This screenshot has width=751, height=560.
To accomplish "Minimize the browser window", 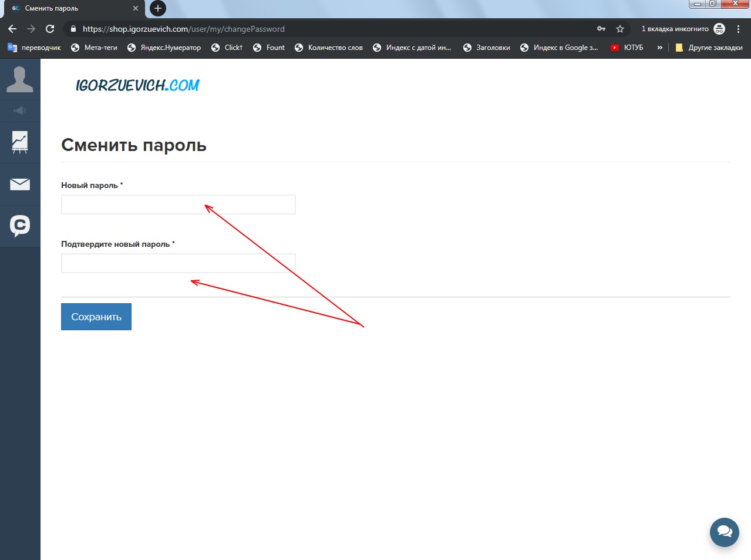I will click(697, 4).
